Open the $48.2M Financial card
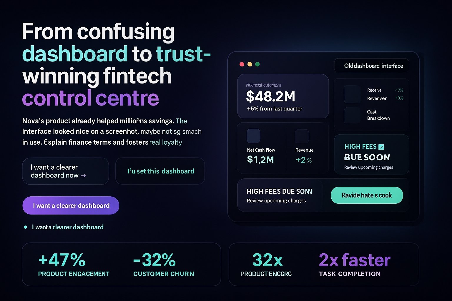 point(282,96)
